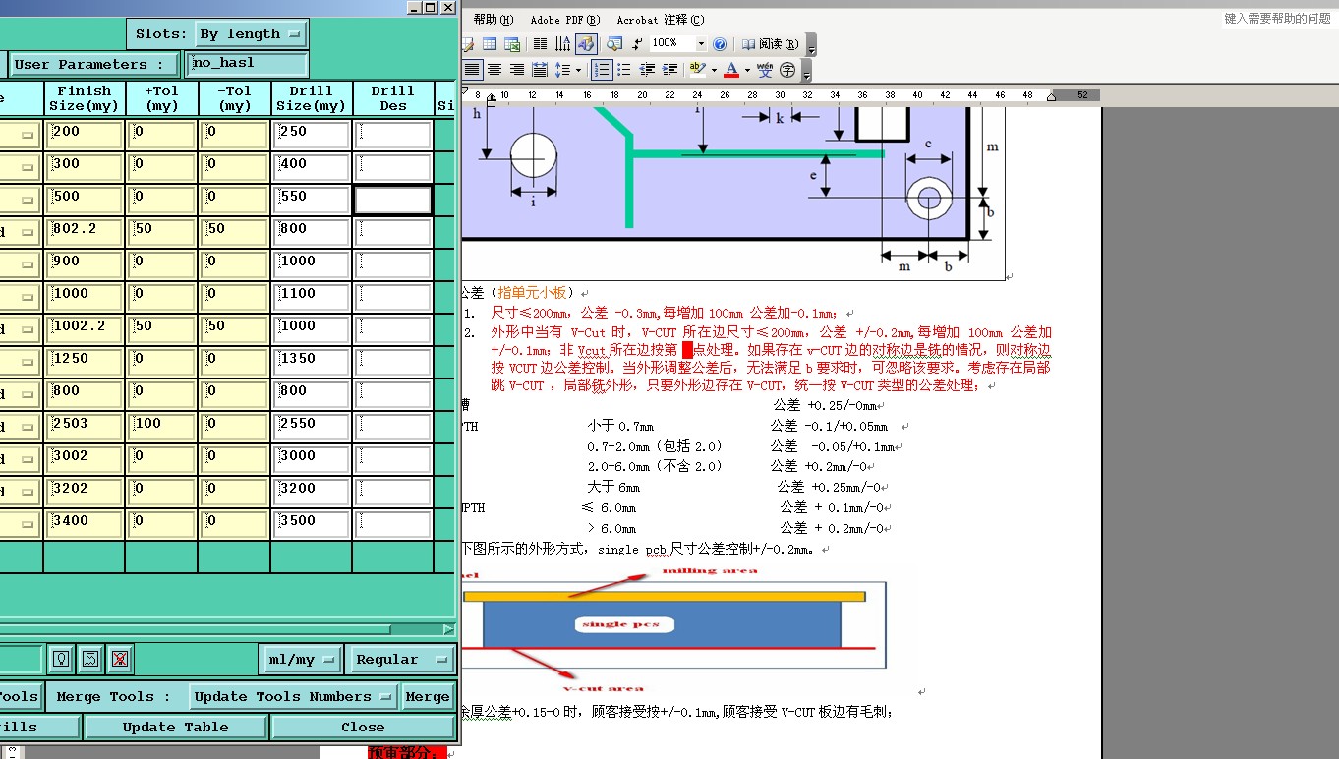Image resolution: width=1339 pixels, height=759 pixels.
Task: Click the right indent marker on Word ruler
Action: pos(1052,96)
